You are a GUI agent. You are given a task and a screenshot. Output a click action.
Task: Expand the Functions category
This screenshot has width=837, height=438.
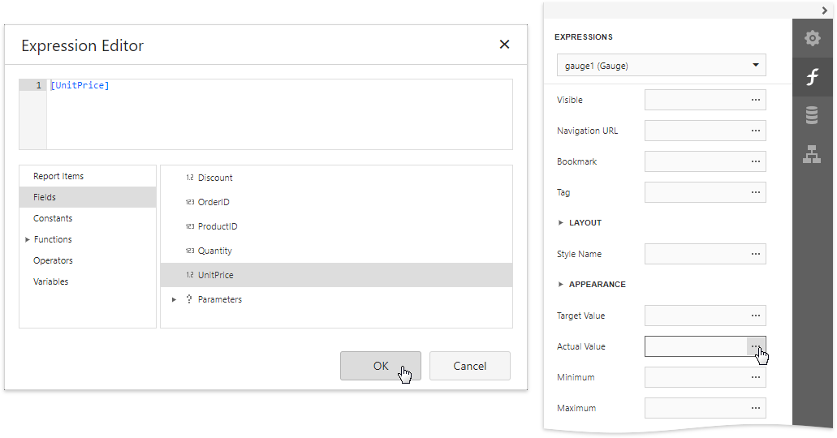click(28, 239)
